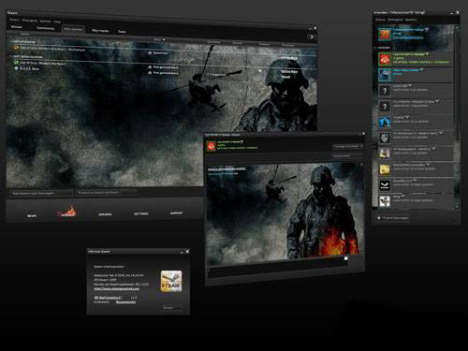Click your own orange avatar atop friends list

tap(385, 34)
